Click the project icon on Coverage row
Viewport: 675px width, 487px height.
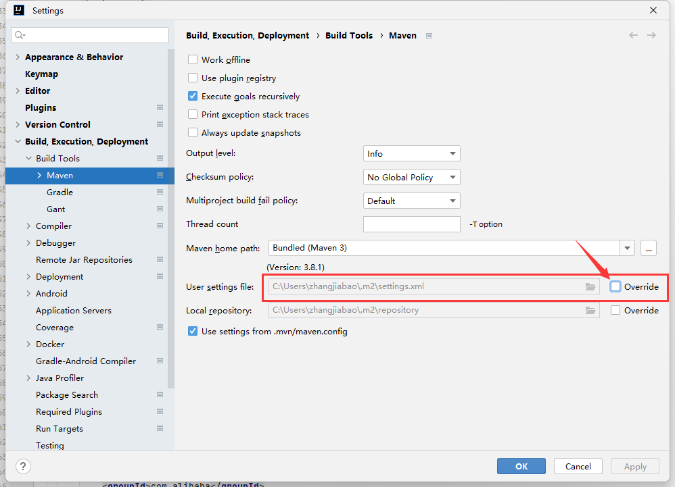[x=160, y=328]
